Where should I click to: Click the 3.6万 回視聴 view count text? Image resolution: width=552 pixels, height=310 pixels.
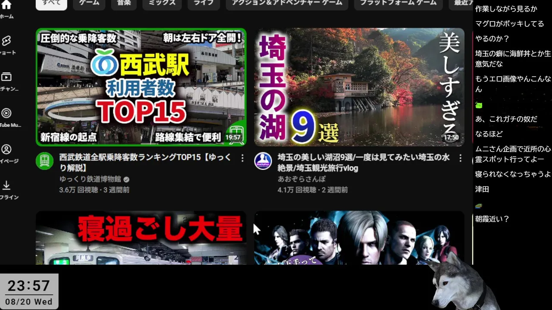click(78, 190)
